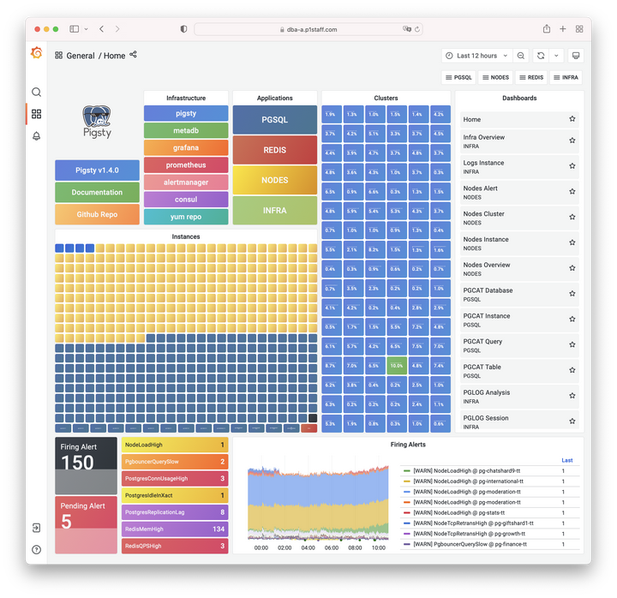Open the Dashboards grid icon in sidebar

tap(36, 114)
